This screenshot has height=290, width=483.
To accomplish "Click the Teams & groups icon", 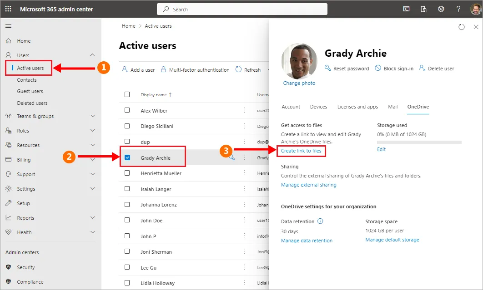I will 8,116.
